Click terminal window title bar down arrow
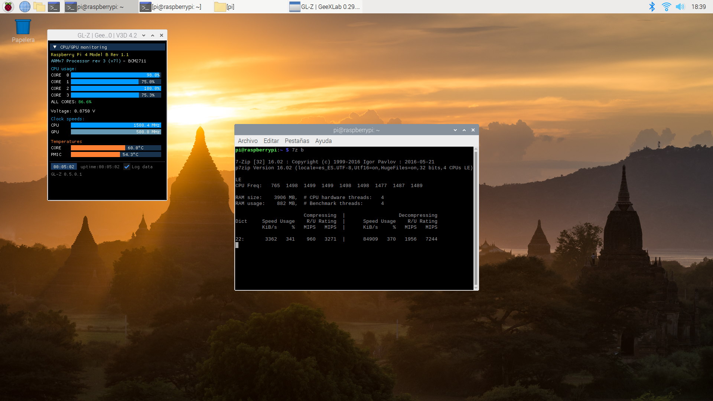Image resolution: width=713 pixels, height=401 pixels. (455, 130)
